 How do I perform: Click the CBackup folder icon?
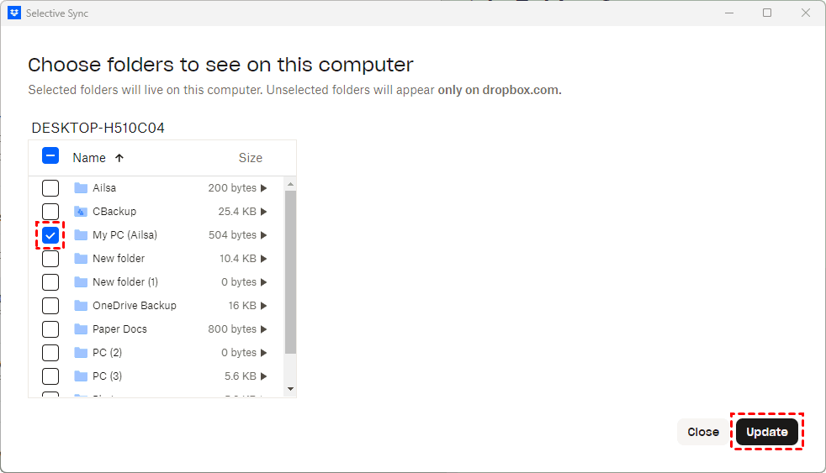(x=81, y=212)
